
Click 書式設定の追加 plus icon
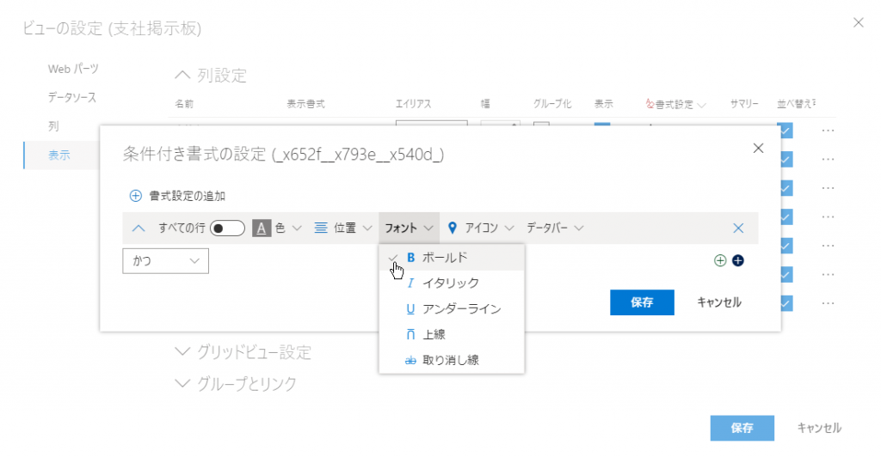[x=135, y=196]
